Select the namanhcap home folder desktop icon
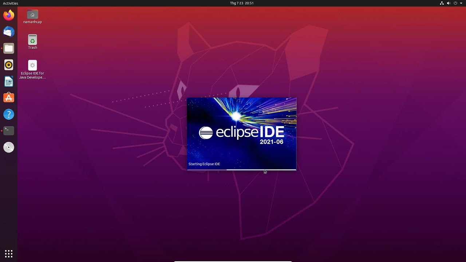The width and height of the screenshot is (466, 262). [32, 17]
